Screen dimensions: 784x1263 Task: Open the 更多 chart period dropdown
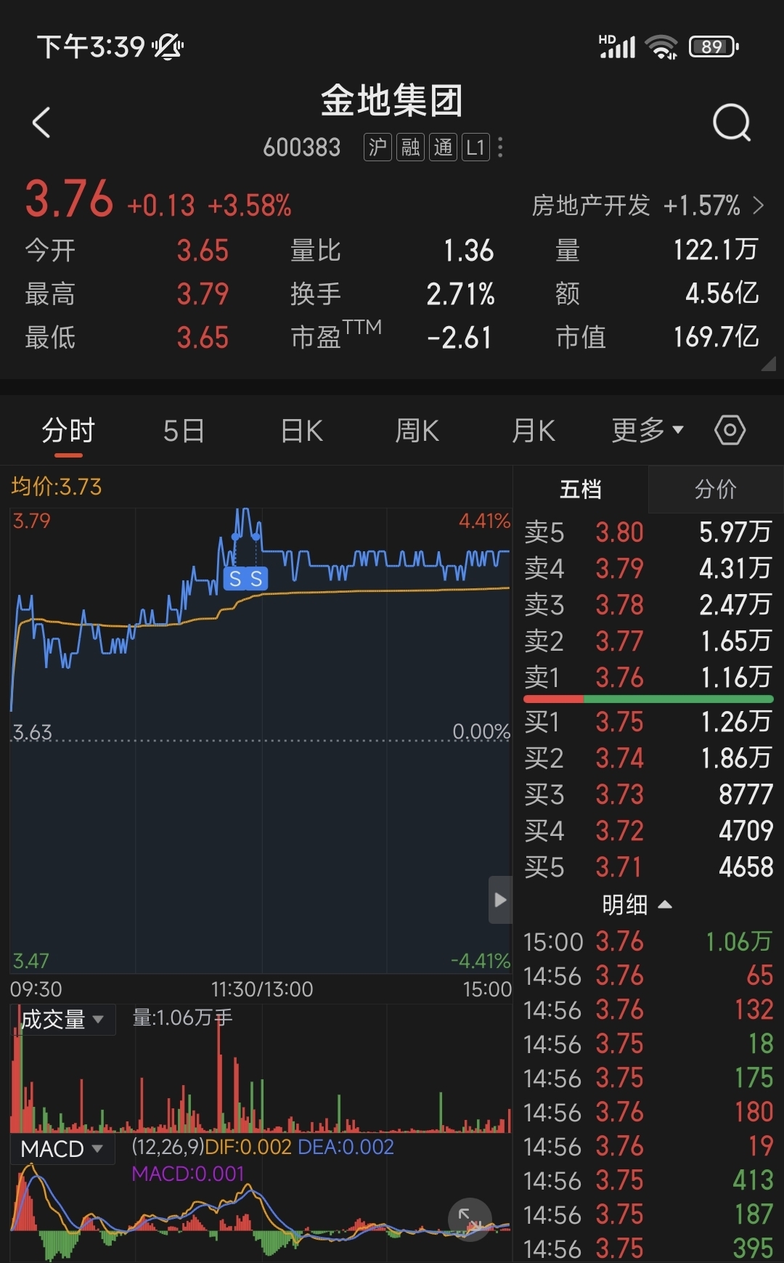point(648,431)
